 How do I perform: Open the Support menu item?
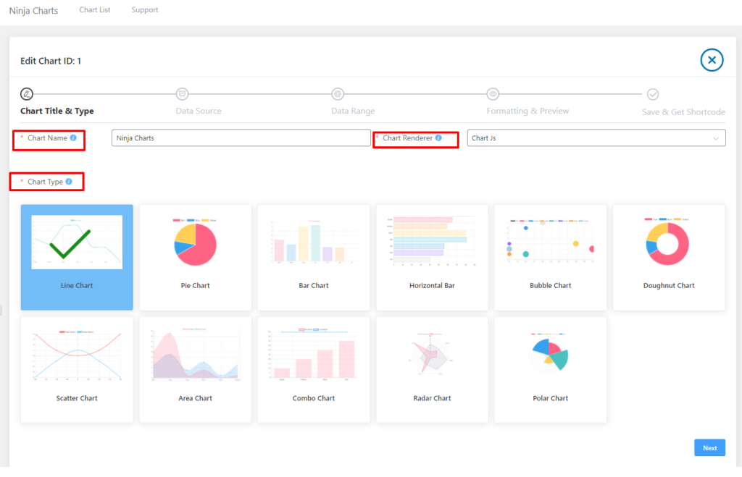[x=145, y=10]
